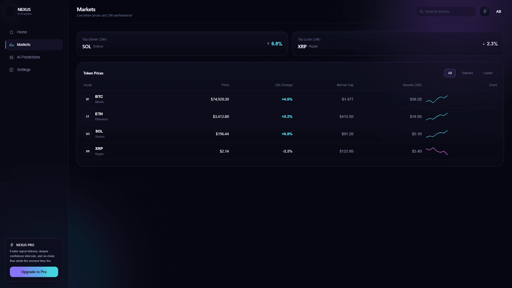The height and width of the screenshot is (288, 512).
Task: Select the ETH Ethereum asset name
Action: (x=101, y=116)
